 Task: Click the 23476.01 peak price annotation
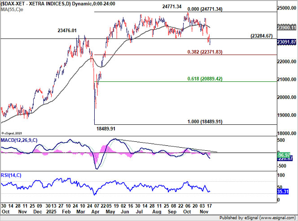click(x=67, y=30)
